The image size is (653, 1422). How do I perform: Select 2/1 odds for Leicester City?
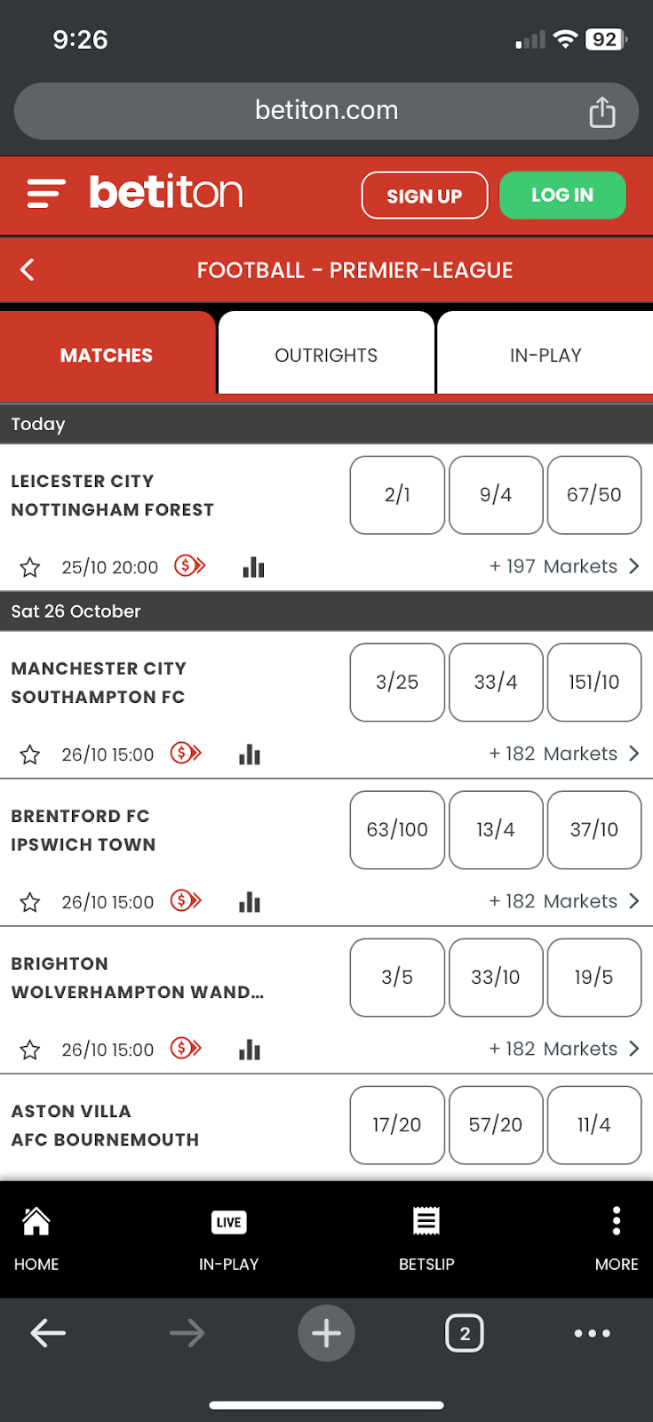coord(397,495)
